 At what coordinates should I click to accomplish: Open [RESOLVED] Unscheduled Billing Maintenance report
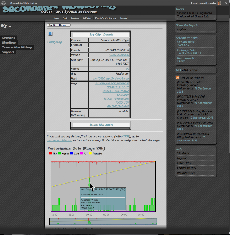(193, 135)
